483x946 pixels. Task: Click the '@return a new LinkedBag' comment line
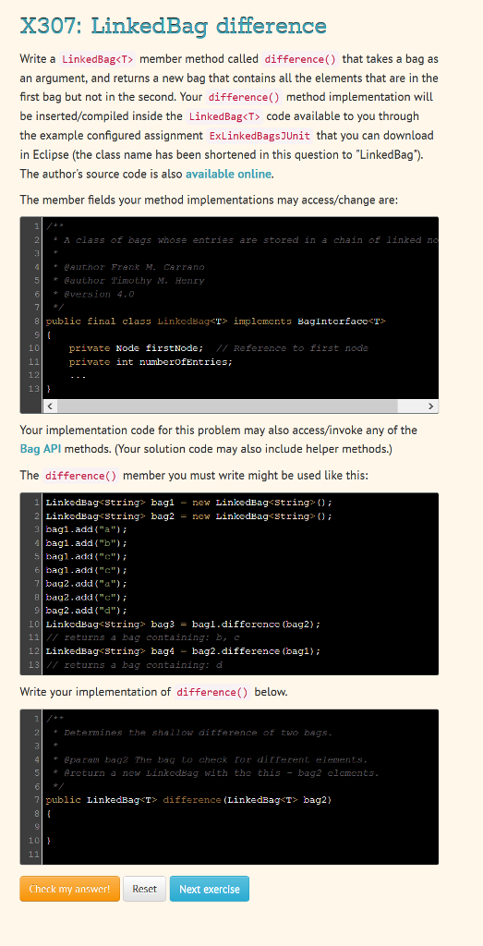[x=215, y=773]
